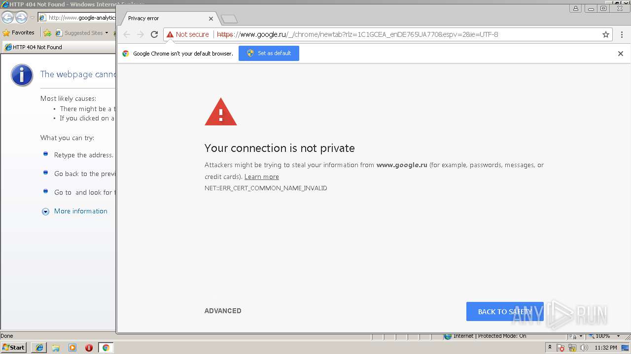Click the red warning triangle icon
The width and height of the screenshot is (631, 354).
(221, 112)
